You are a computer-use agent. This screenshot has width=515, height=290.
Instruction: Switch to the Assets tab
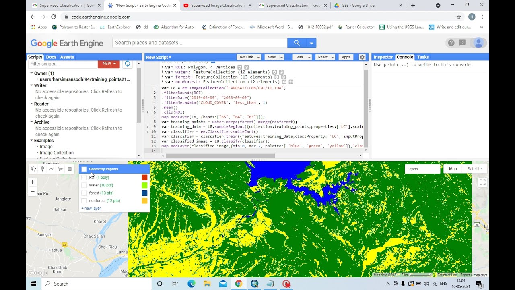point(67,57)
